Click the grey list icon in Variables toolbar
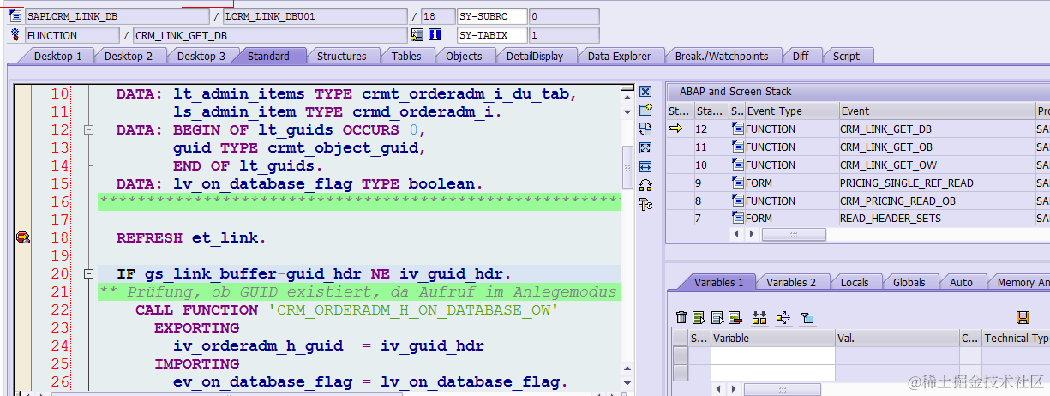Image resolution: width=1050 pixels, height=396 pixels. [717, 317]
